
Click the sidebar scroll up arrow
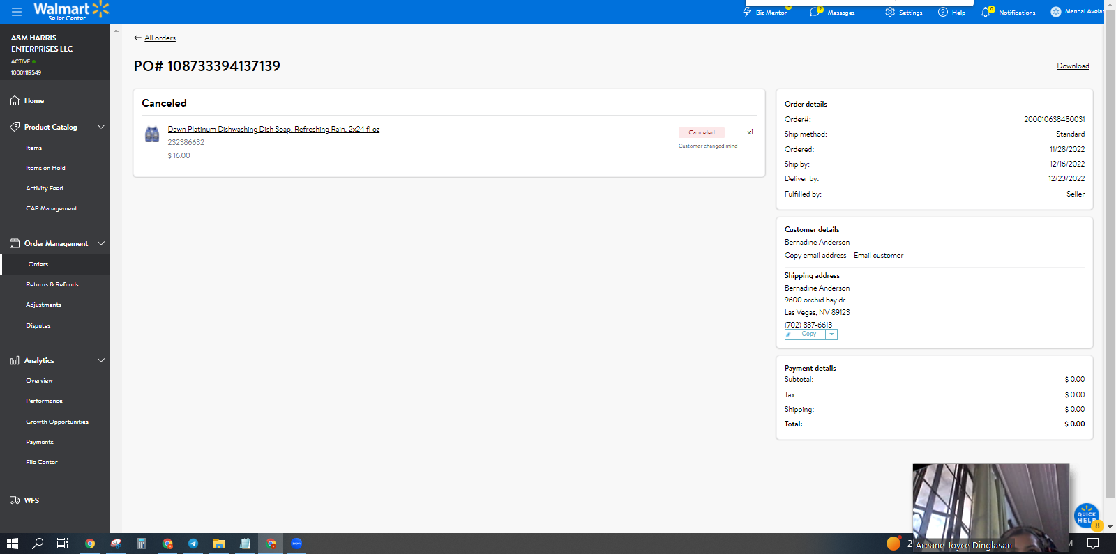click(116, 31)
